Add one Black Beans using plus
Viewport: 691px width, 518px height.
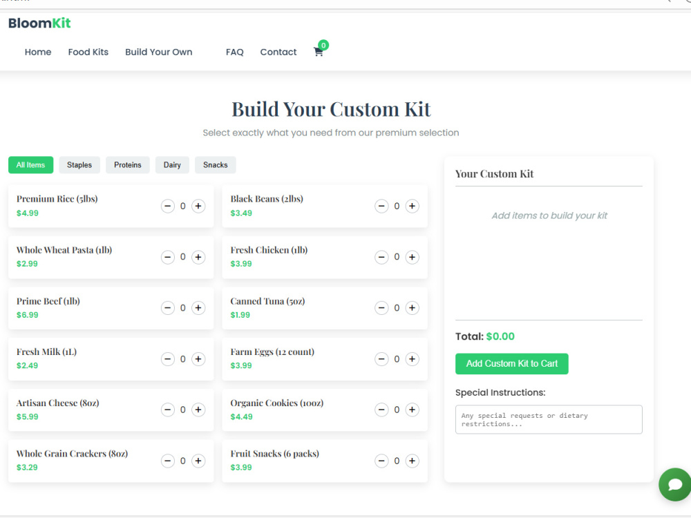click(412, 206)
